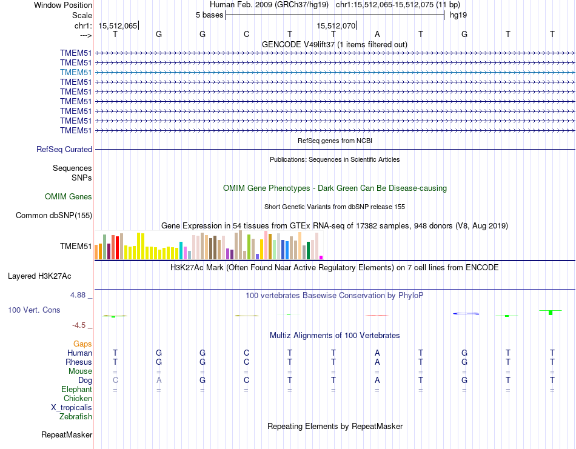Click the Layered H3K27Ac track label
The width and height of the screenshot is (576, 449).
(39, 276)
